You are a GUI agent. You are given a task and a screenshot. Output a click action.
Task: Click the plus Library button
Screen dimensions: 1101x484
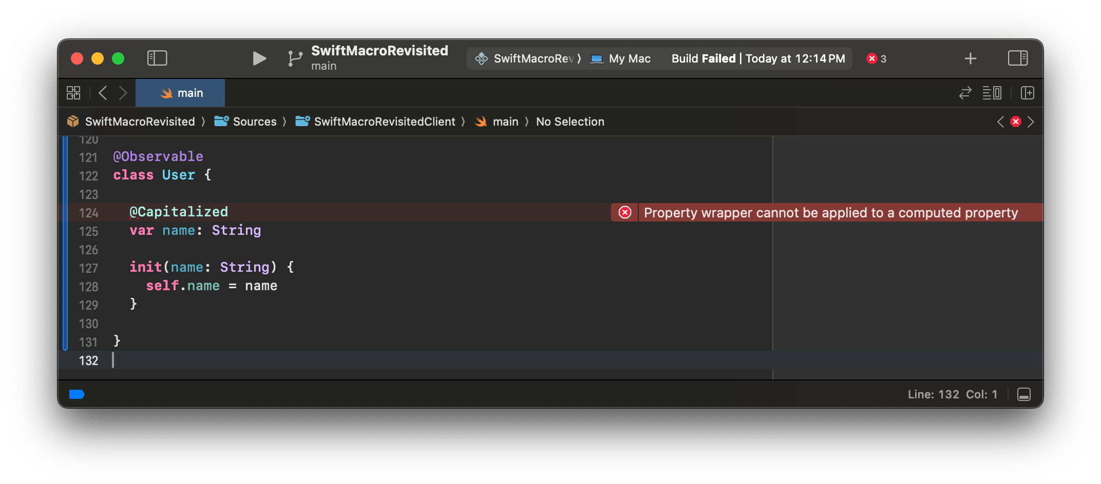point(970,58)
